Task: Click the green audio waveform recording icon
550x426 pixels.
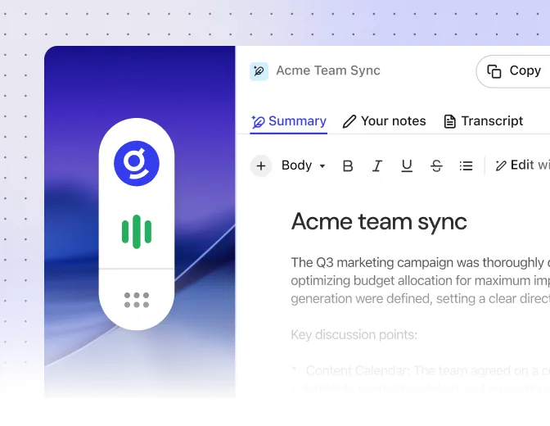Action: tap(137, 232)
